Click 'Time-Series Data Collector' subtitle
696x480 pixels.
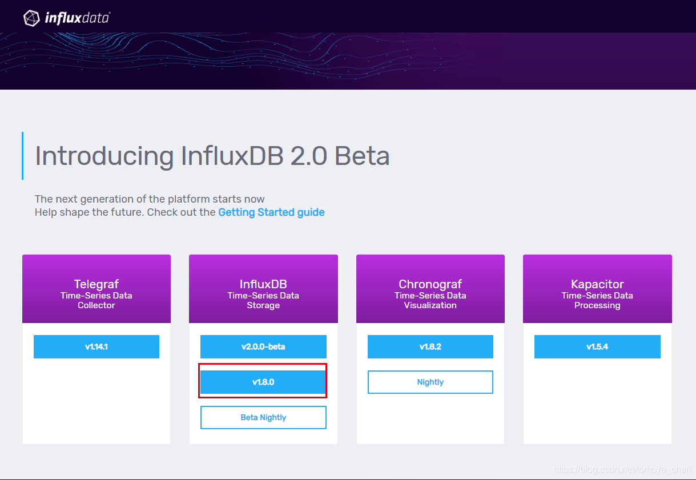click(x=96, y=300)
